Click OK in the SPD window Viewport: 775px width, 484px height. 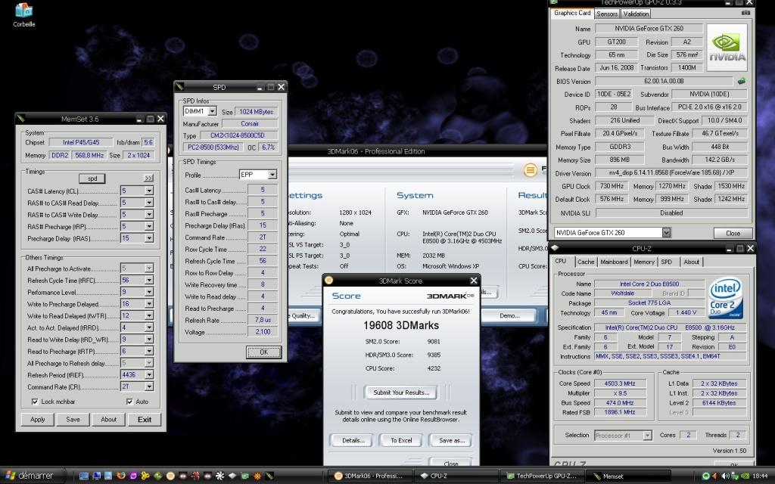click(x=264, y=352)
